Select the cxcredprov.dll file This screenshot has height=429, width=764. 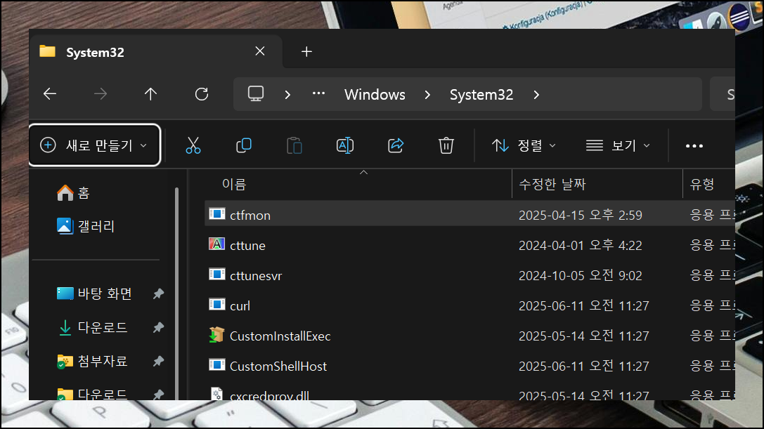click(x=269, y=395)
